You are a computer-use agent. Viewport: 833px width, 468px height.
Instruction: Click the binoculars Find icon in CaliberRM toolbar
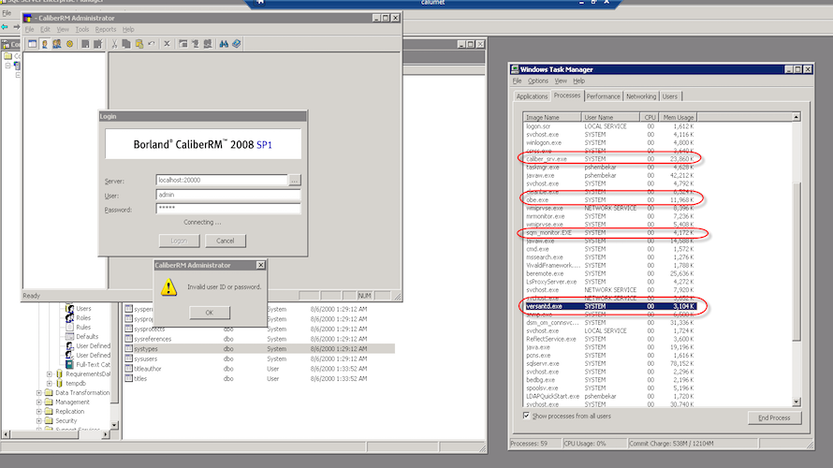coord(224,43)
